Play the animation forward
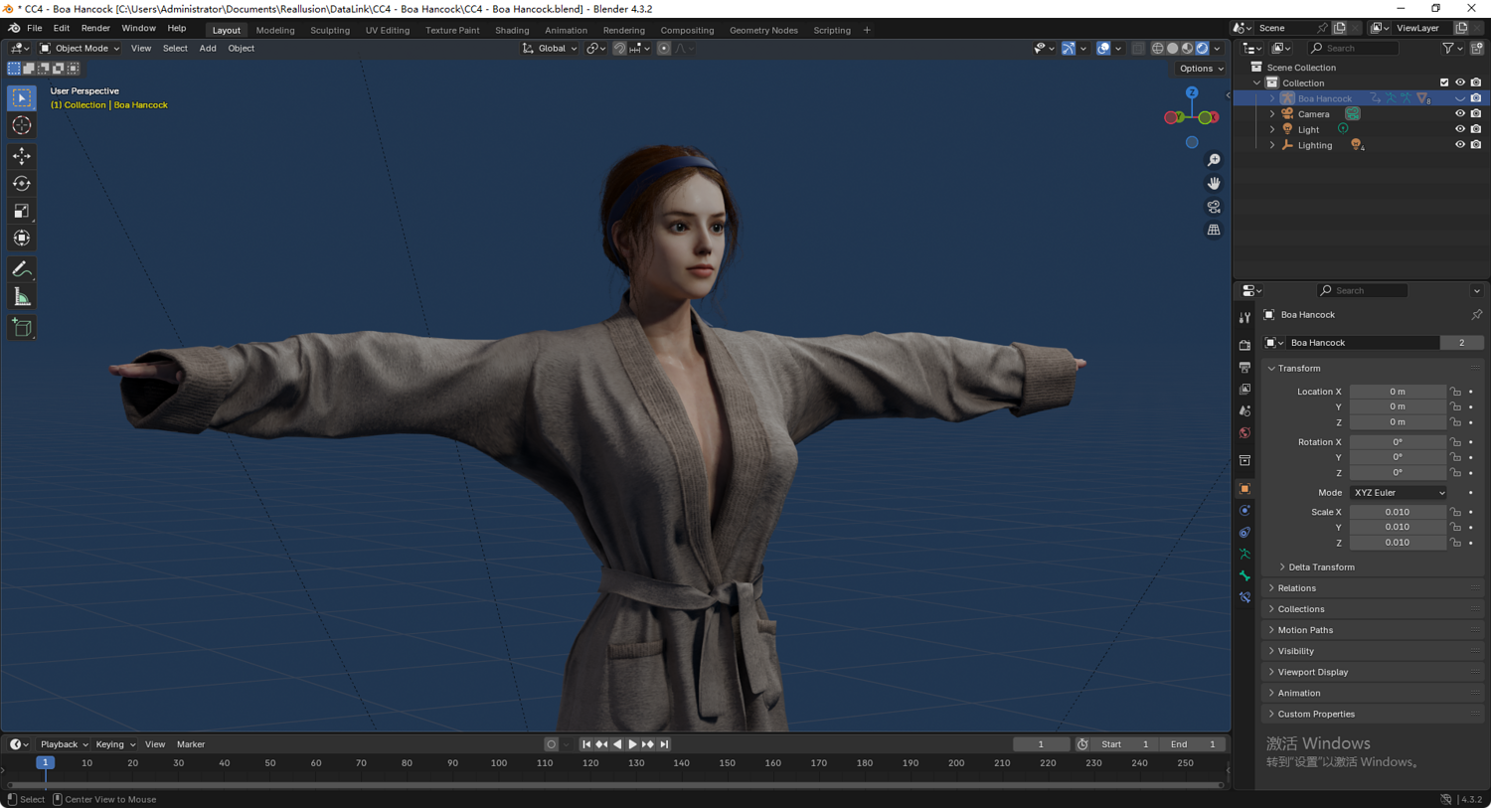The width and height of the screenshot is (1491, 808). 632,744
